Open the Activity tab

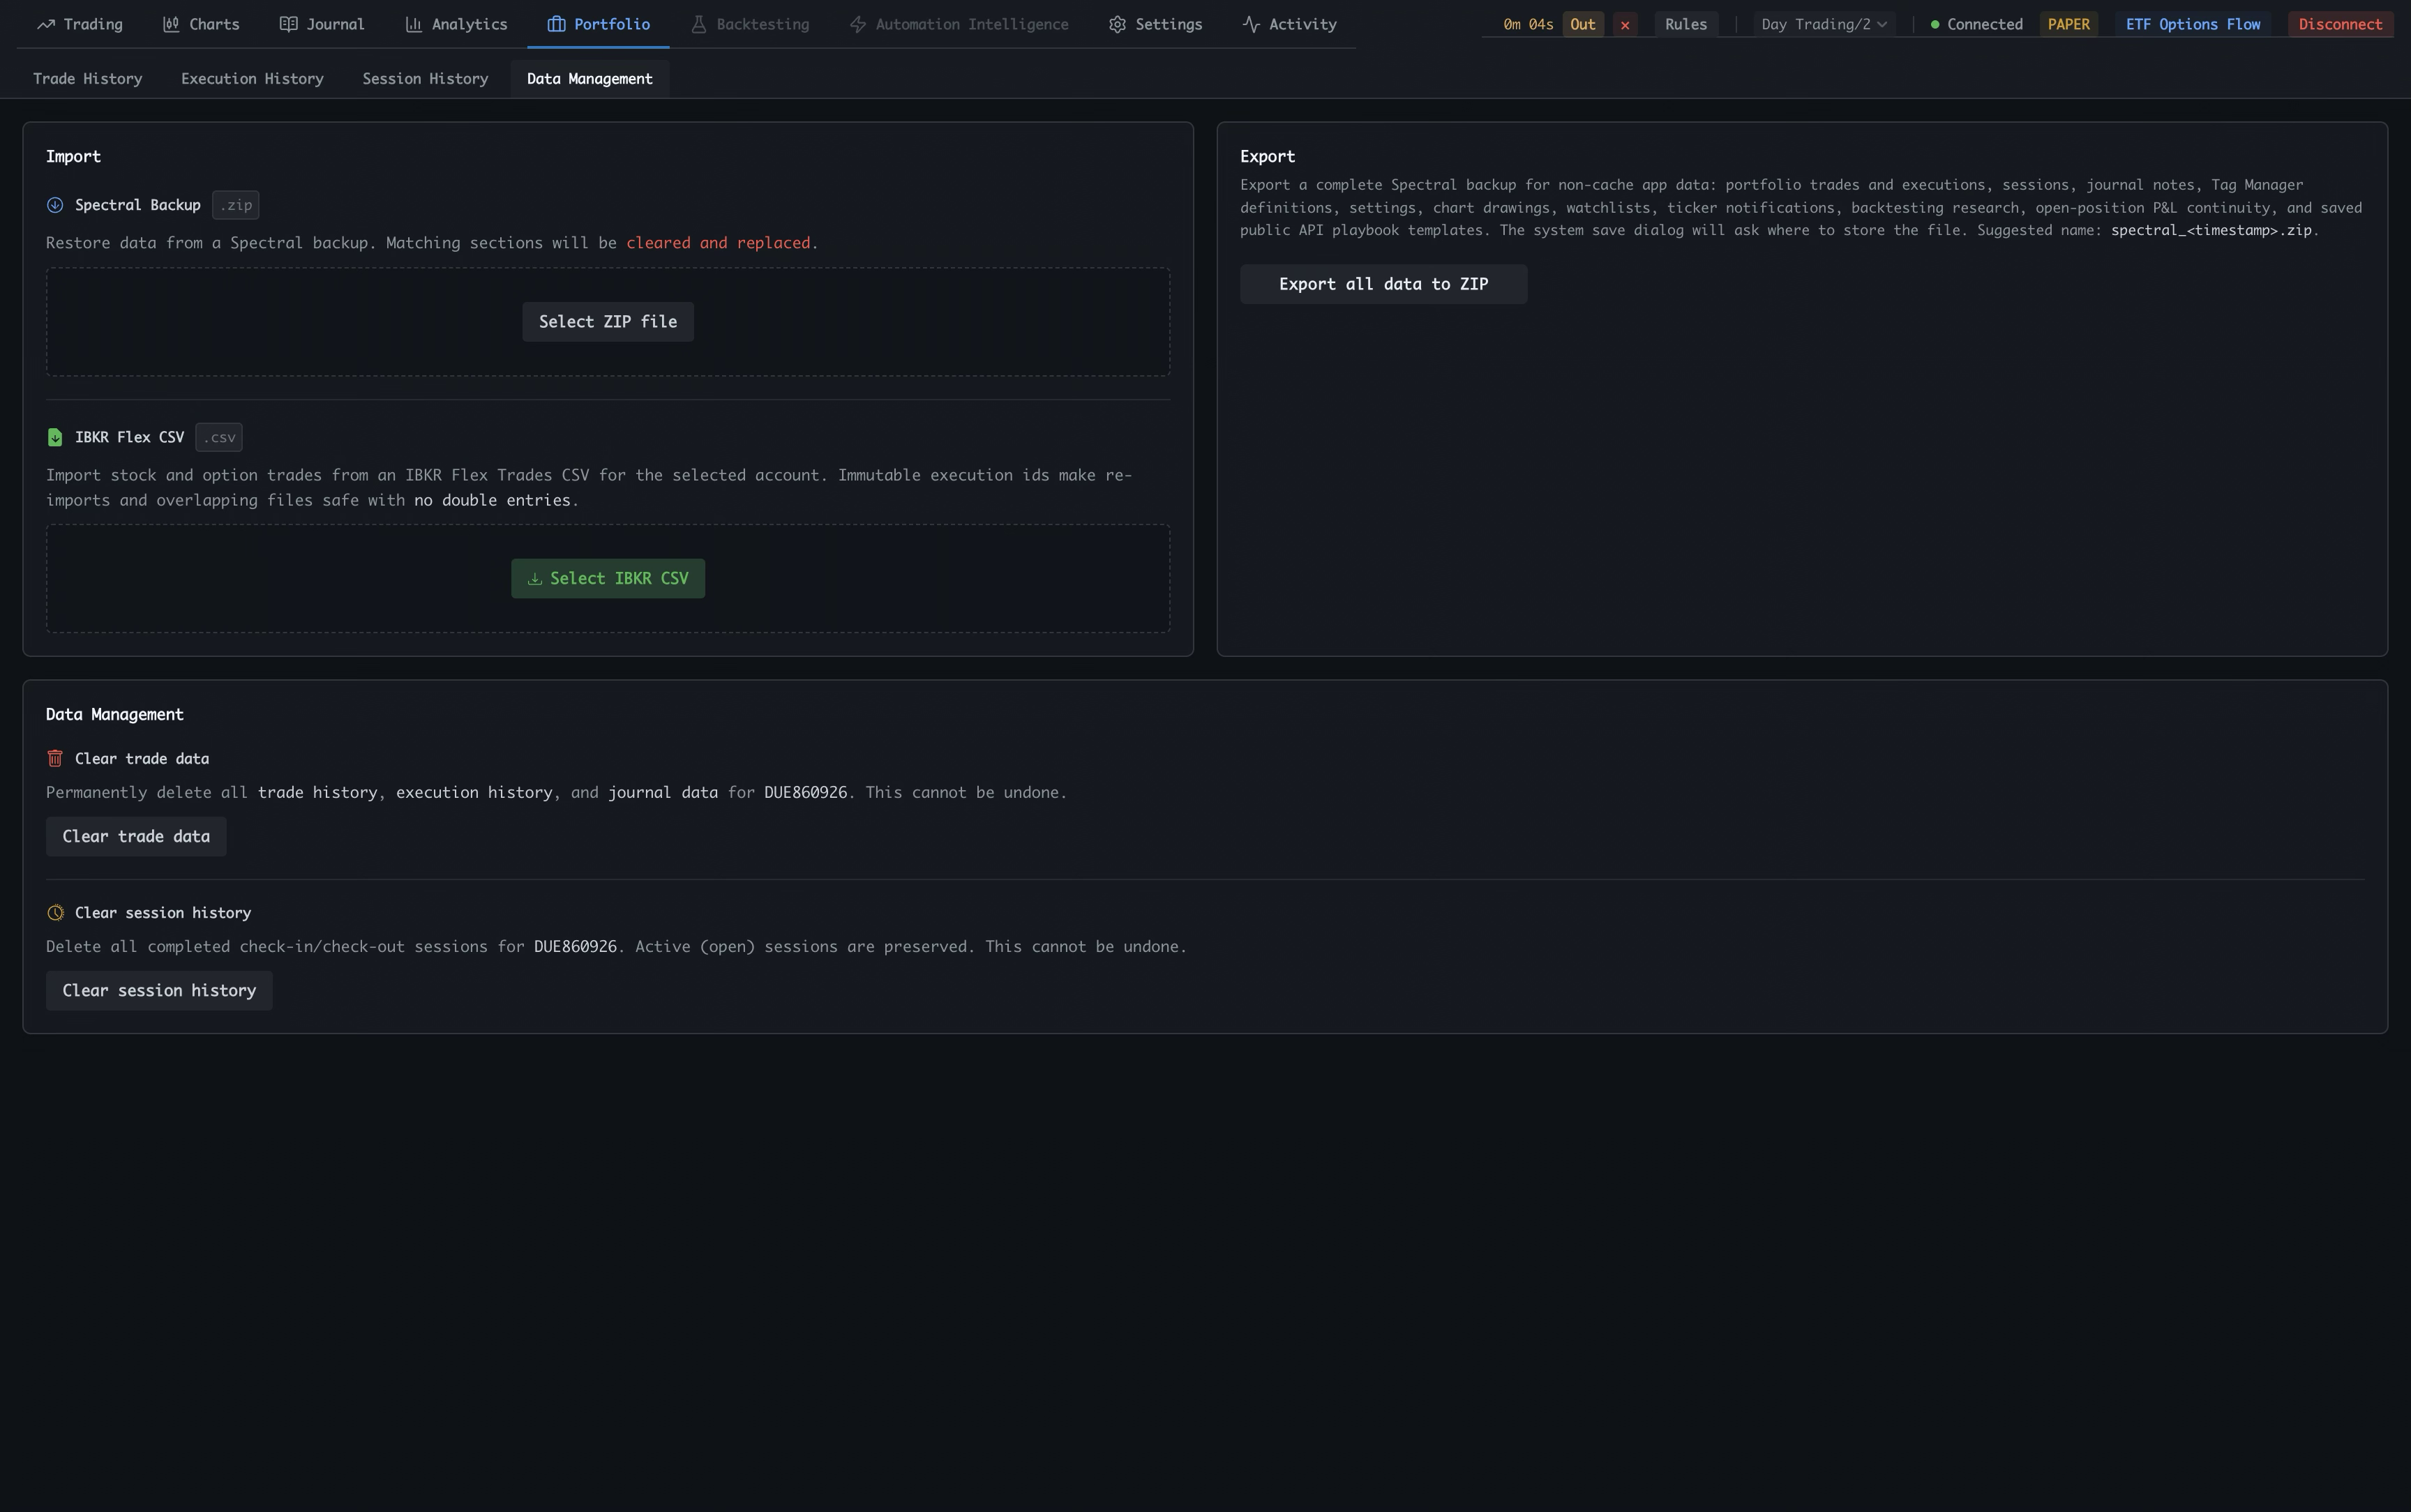tap(1289, 24)
